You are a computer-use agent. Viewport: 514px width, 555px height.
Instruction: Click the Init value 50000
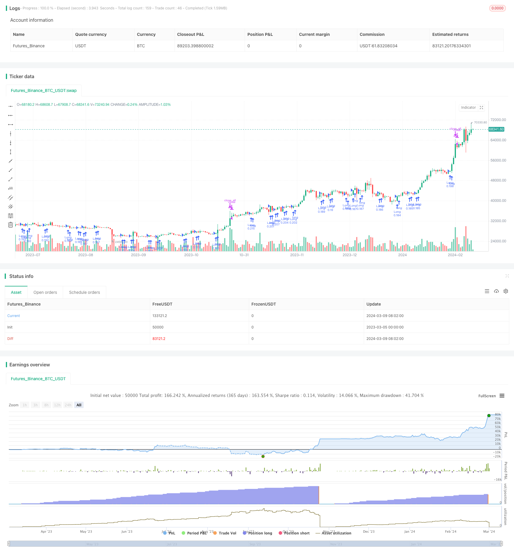tap(158, 327)
